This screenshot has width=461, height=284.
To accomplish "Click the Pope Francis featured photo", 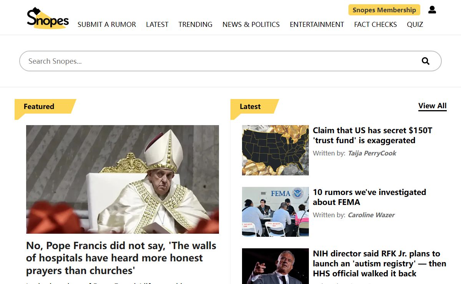I will 123,179.
